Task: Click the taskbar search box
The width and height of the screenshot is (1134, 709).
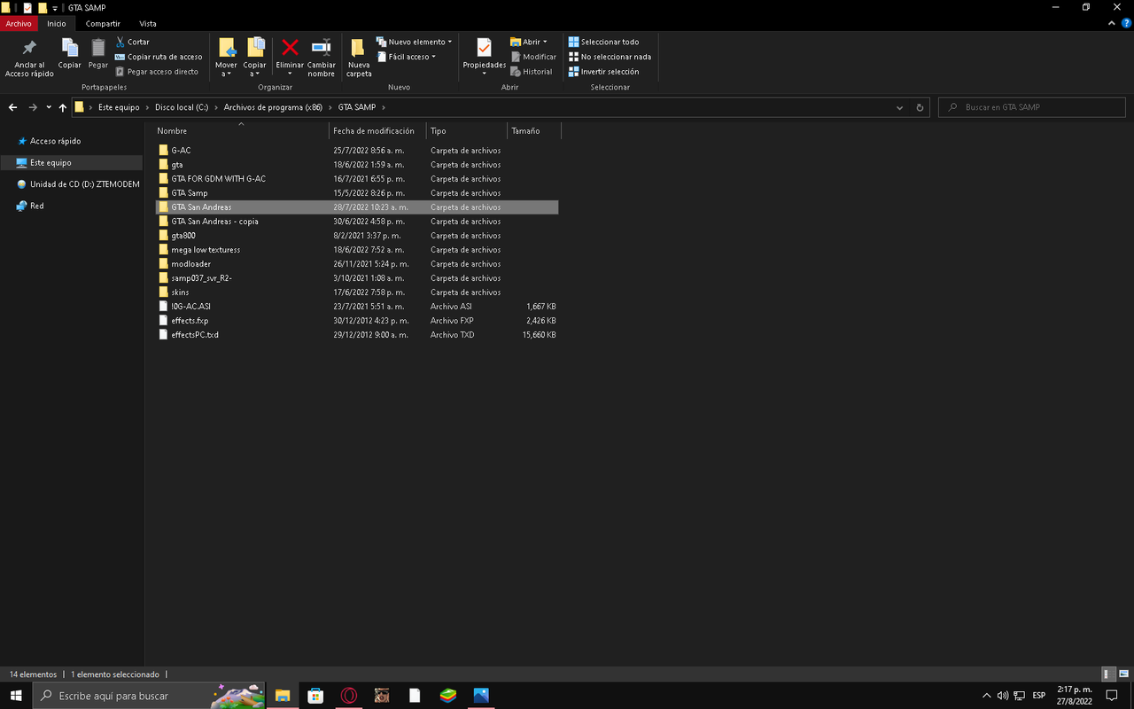Action: click(x=149, y=696)
